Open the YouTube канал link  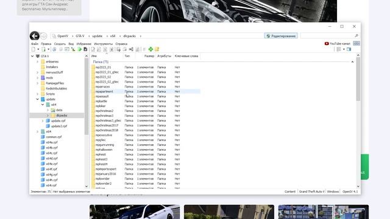coord(339,44)
